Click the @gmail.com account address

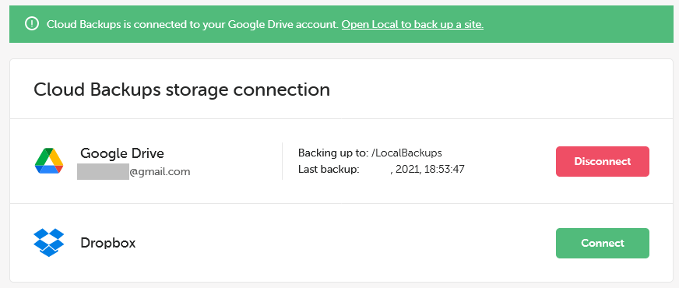(x=134, y=172)
